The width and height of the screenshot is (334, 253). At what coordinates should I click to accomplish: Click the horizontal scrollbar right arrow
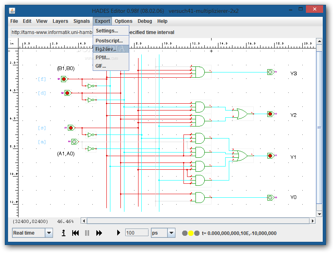point(312,221)
